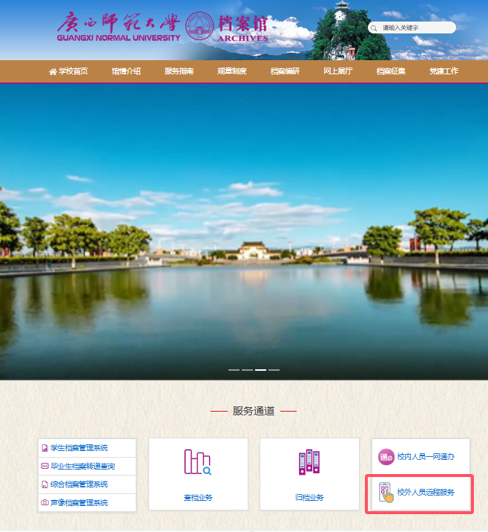The image size is (488, 532).
Task: Click the icon beside 学生档案管理系统
Action: [44, 448]
